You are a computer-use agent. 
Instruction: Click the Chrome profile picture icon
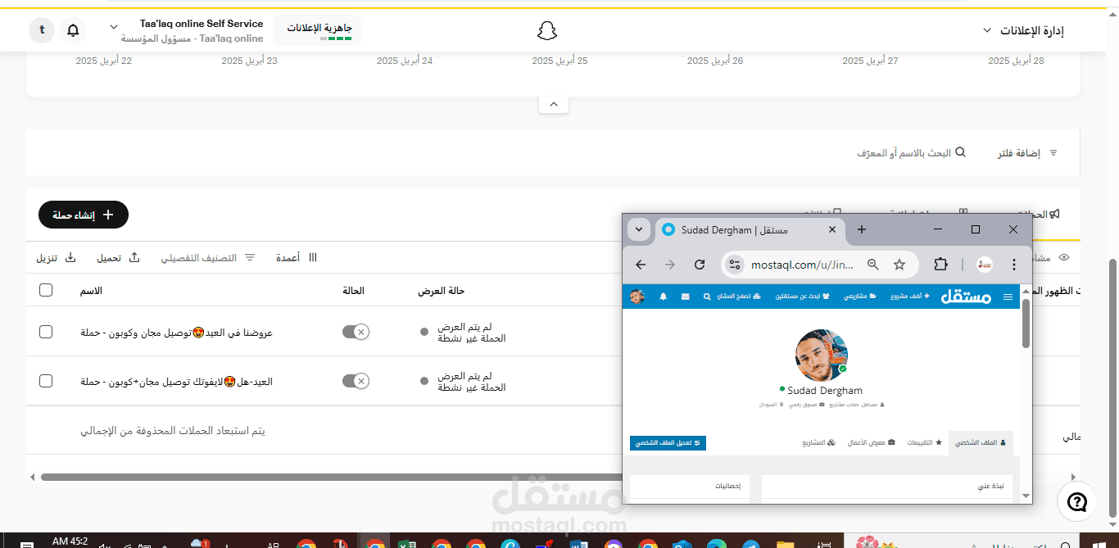(x=985, y=265)
